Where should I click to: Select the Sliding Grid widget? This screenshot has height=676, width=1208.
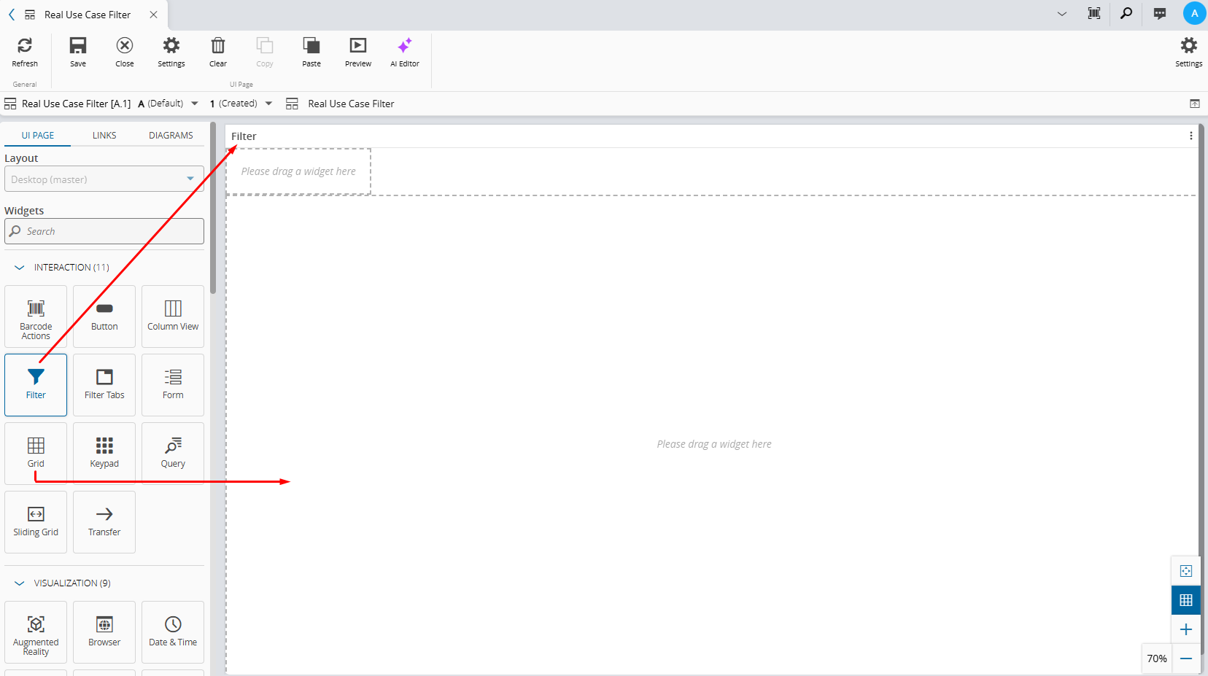(x=36, y=522)
